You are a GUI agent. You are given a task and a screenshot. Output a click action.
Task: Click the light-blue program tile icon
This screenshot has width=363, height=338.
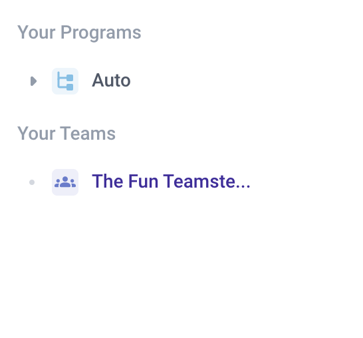pyautogui.click(x=65, y=81)
